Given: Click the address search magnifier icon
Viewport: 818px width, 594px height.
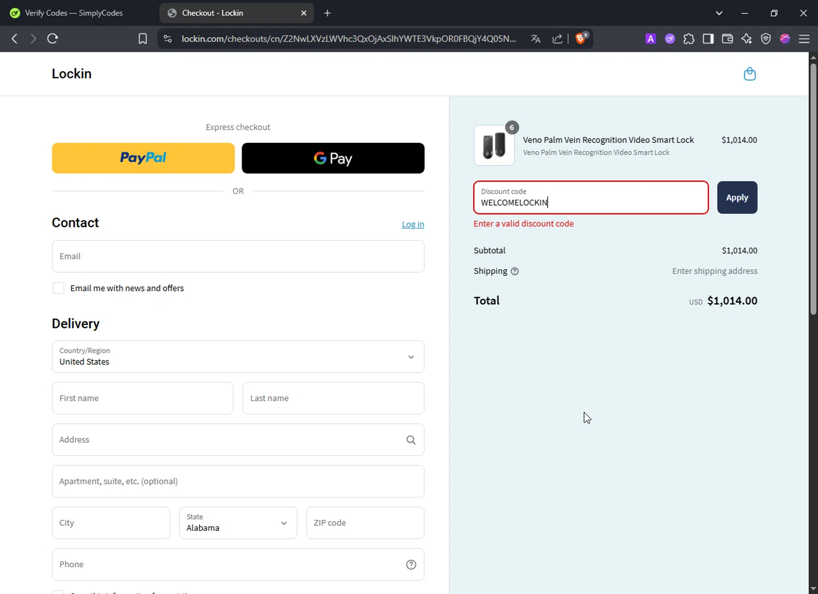Looking at the screenshot, I should pos(411,440).
